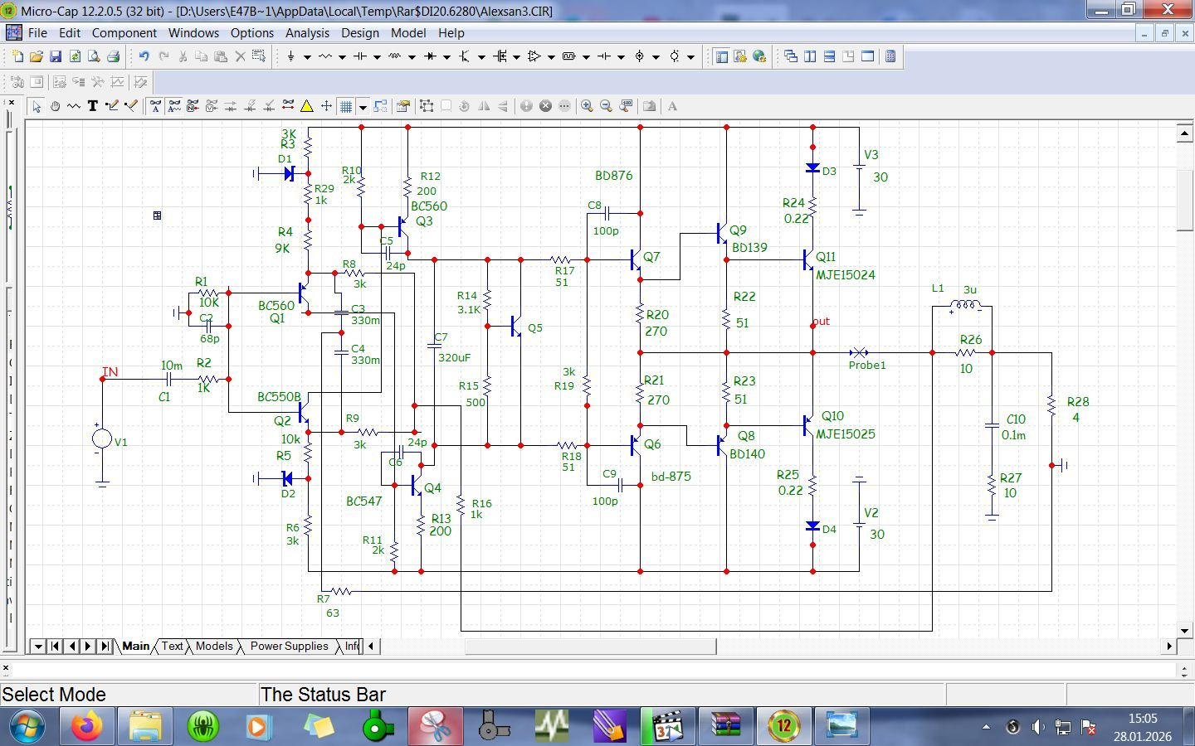
Task: Click the Pan hand tool
Action: 55,106
